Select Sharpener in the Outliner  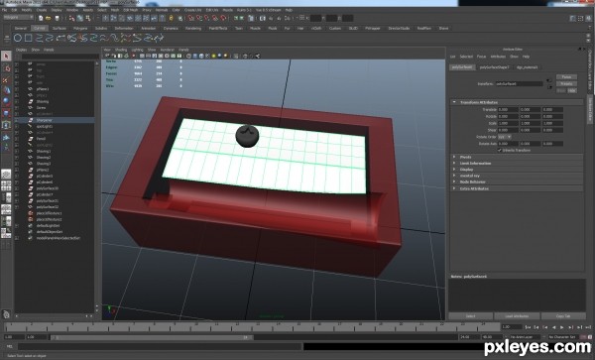(44, 120)
